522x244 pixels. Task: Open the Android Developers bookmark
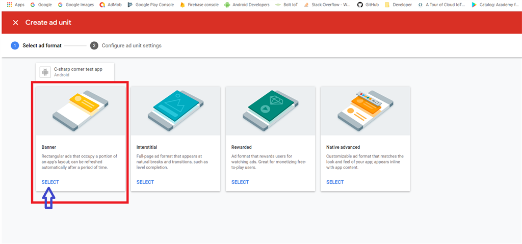(247, 5)
